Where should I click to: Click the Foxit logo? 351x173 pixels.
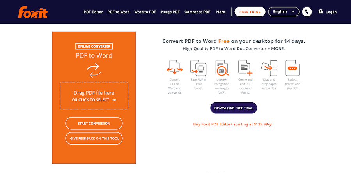(x=33, y=12)
